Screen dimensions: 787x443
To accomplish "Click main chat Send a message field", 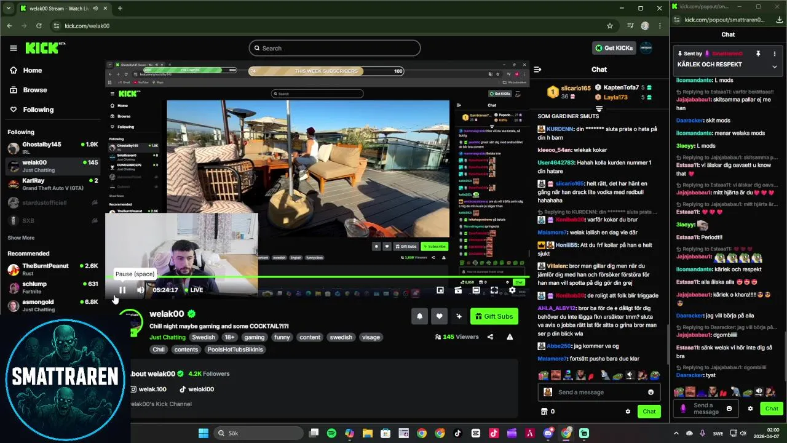I will [599, 392].
